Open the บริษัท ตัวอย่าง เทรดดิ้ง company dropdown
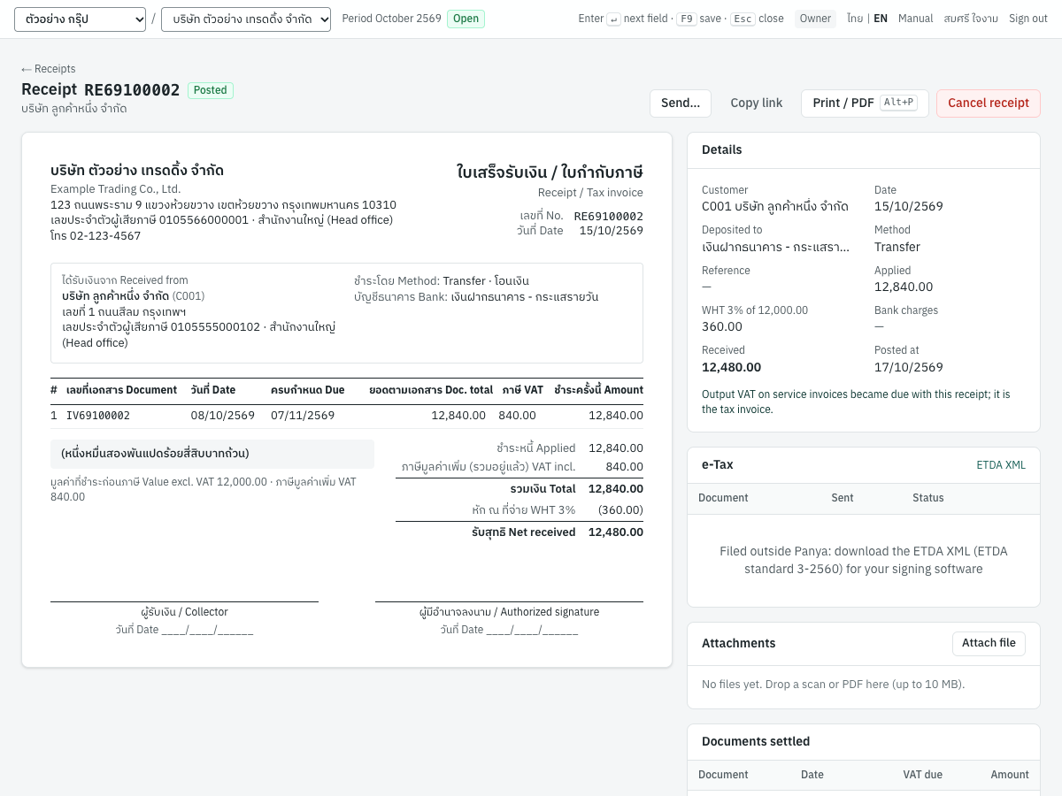Screen dimensions: 1062x796 (246, 19)
